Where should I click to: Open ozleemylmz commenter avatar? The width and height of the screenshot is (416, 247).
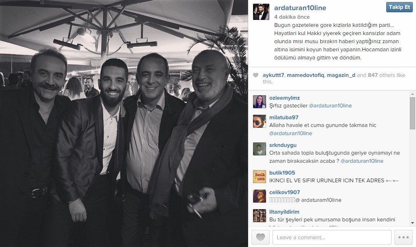(x=260, y=102)
